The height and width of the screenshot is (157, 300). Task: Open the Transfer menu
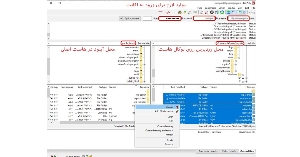click(x=231, y=8)
